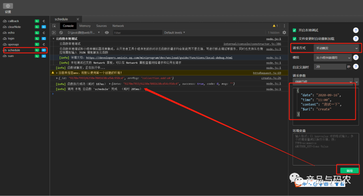Click the green L badge for openapi
Image resolution: width=363 pixels, height=196 pixels.
pyautogui.click(x=37, y=44)
